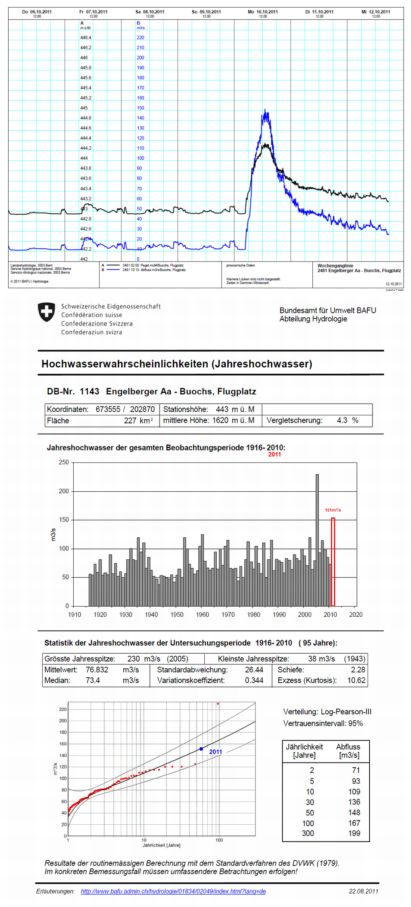Click the tallest 2005 bar in the histogram
The image size is (411, 907).
point(317,540)
